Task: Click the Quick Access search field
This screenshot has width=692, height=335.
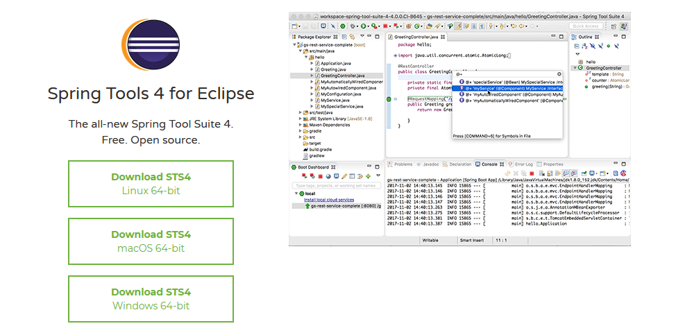Action: coord(586,26)
